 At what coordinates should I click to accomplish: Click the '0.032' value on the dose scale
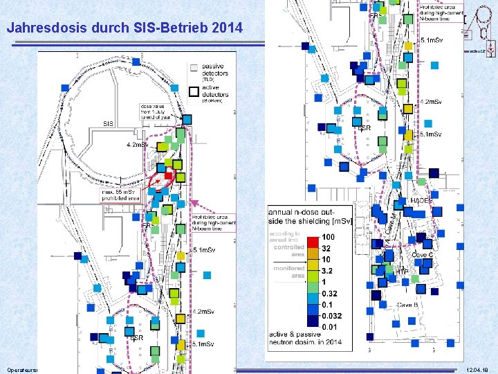pos(331,316)
